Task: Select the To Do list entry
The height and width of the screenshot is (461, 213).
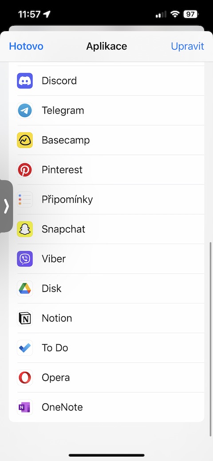Action: 106,348
